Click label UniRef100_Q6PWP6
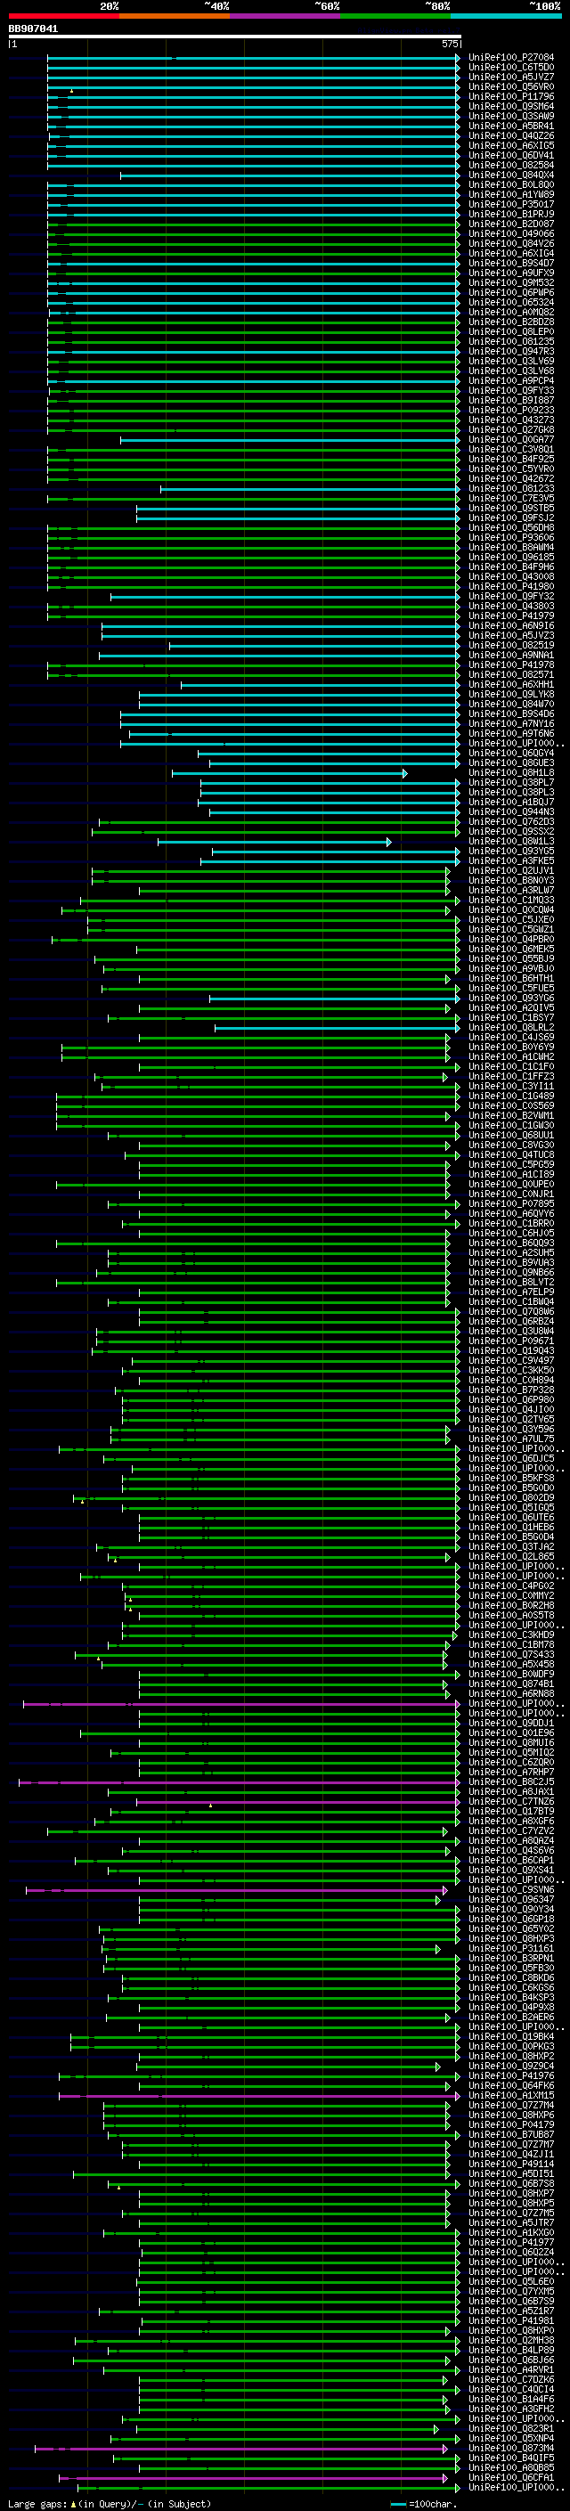Image resolution: width=570 pixels, height=2511 pixels. [511, 292]
